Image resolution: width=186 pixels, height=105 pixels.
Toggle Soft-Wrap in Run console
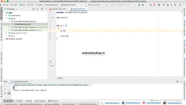9,93
